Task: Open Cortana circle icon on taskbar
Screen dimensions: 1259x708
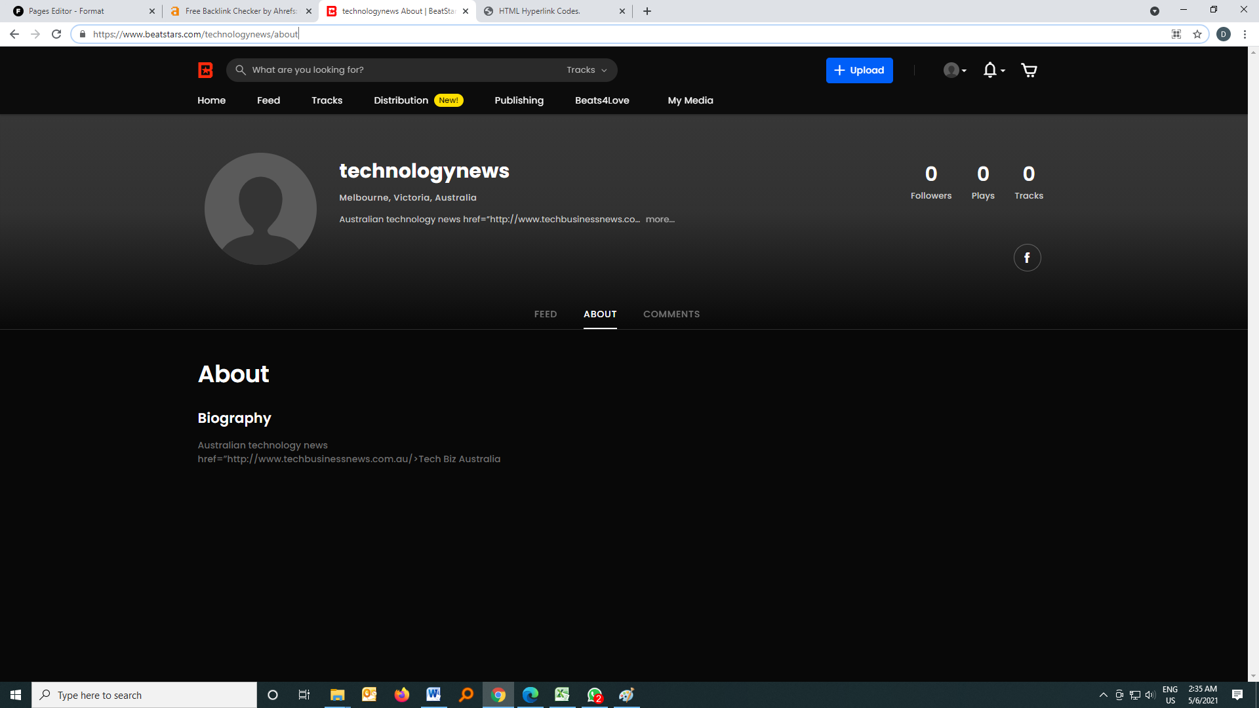Action: [273, 695]
